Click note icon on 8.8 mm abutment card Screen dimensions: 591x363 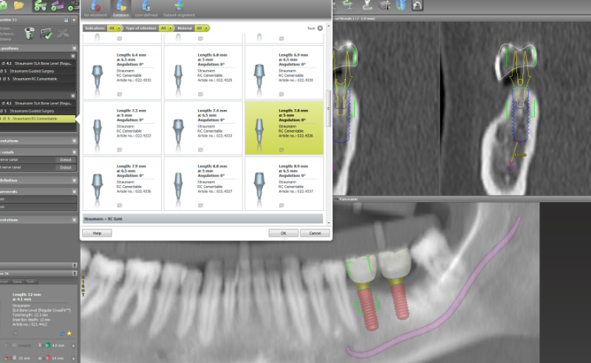[200, 206]
